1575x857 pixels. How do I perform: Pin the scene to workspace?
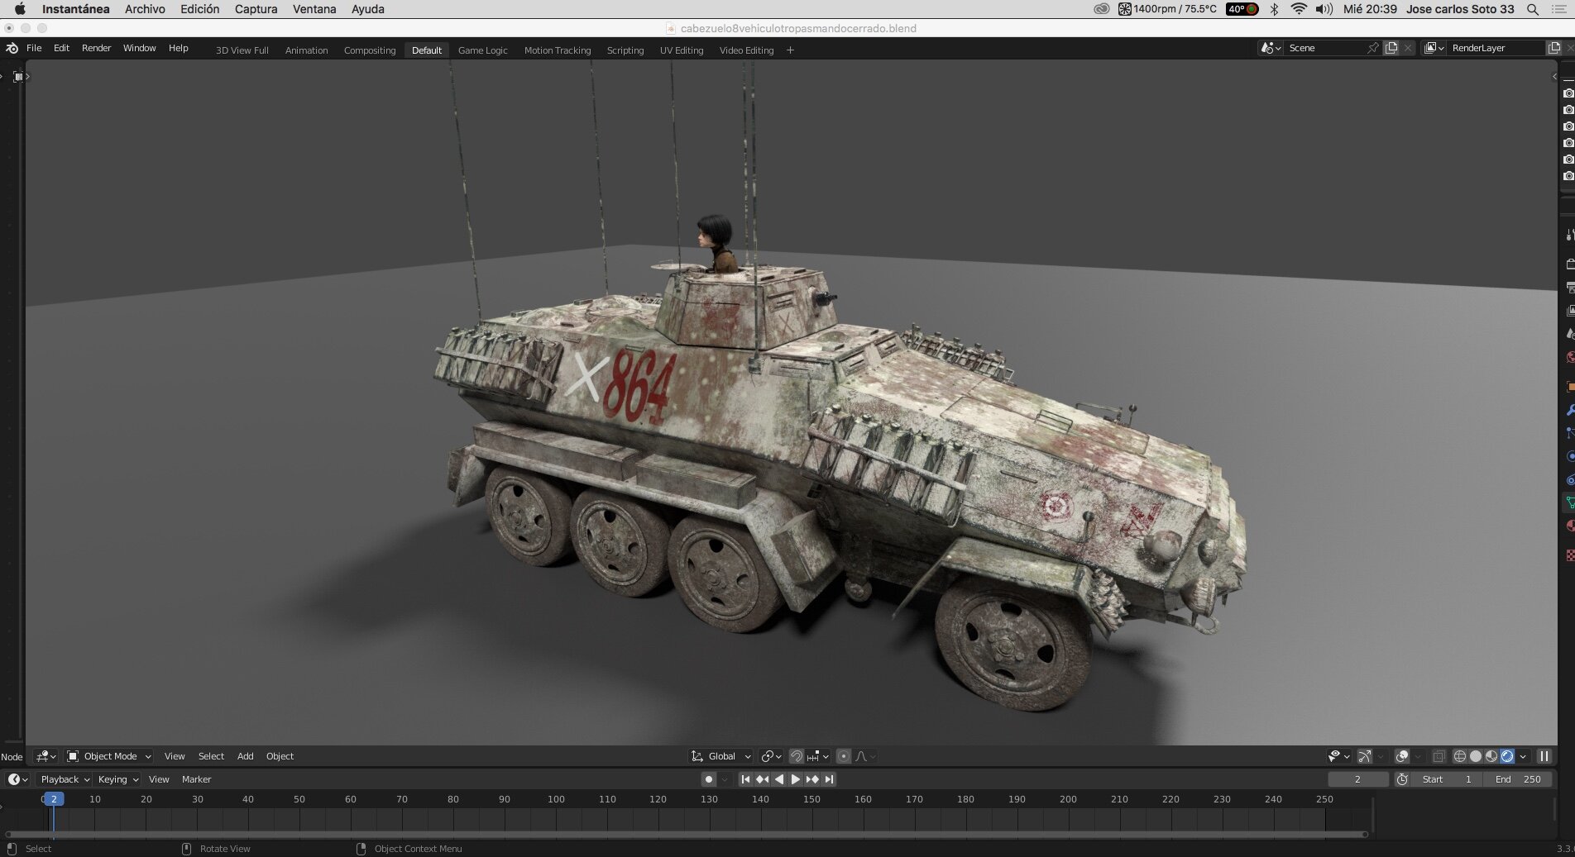click(x=1373, y=48)
